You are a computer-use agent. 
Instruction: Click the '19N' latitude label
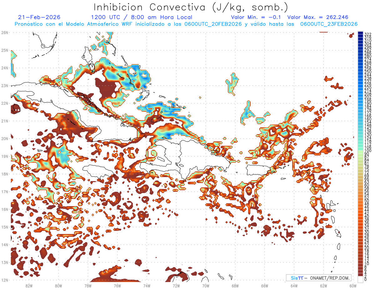[x=4, y=156]
